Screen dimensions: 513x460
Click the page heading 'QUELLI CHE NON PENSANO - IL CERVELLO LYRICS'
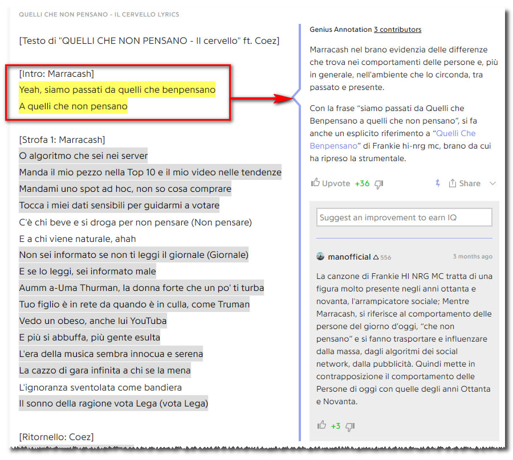[x=99, y=14]
